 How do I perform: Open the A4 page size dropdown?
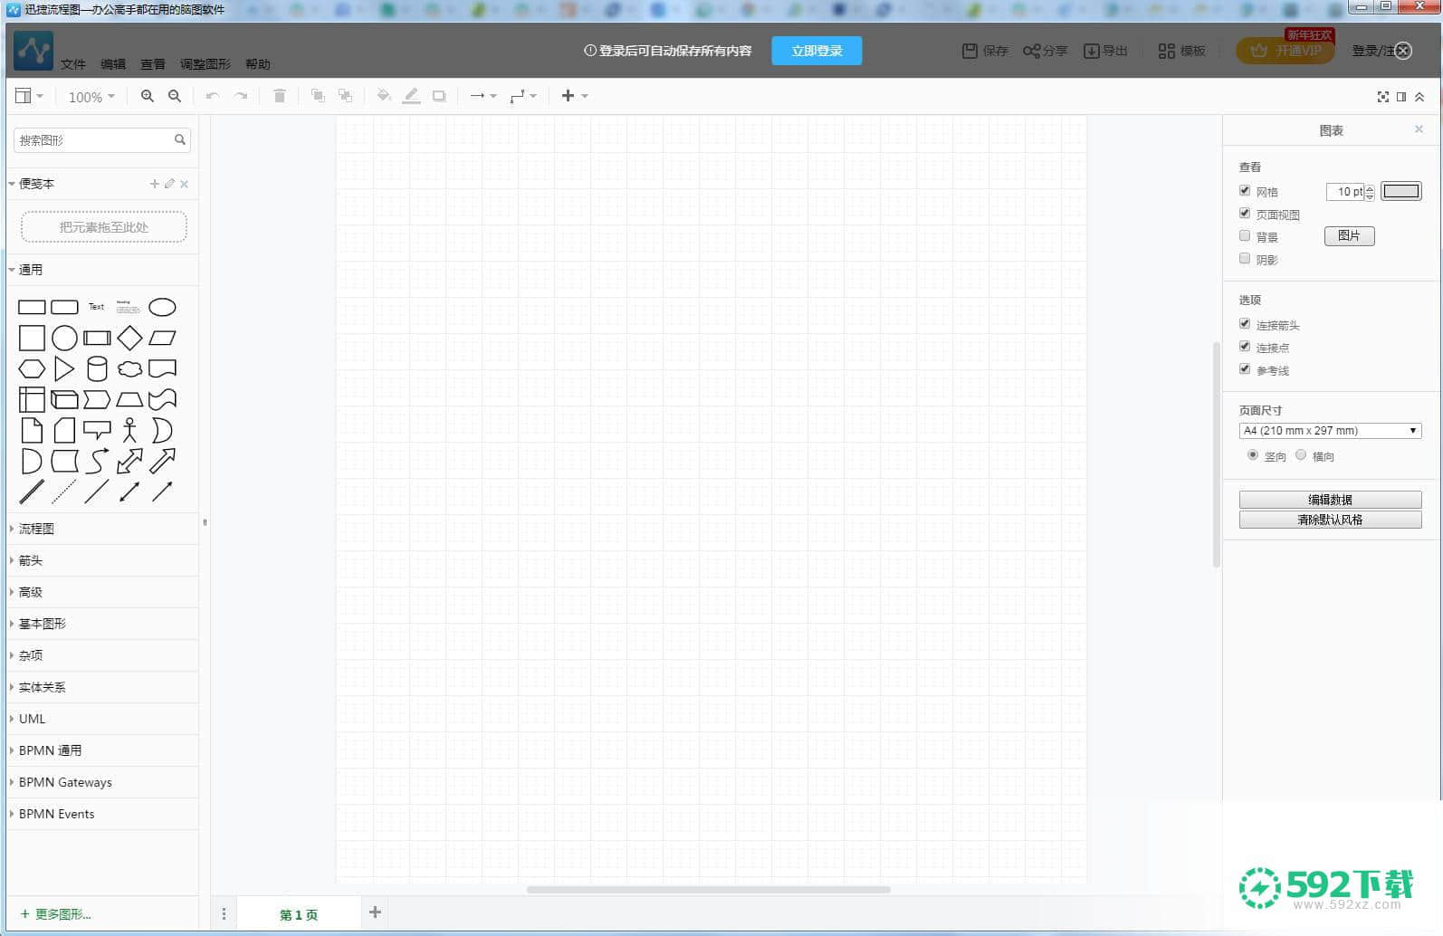click(x=1330, y=431)
